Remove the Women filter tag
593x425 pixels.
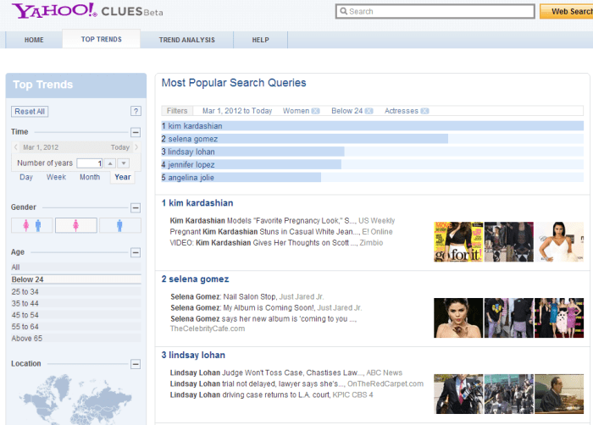[x=315, y=111]
